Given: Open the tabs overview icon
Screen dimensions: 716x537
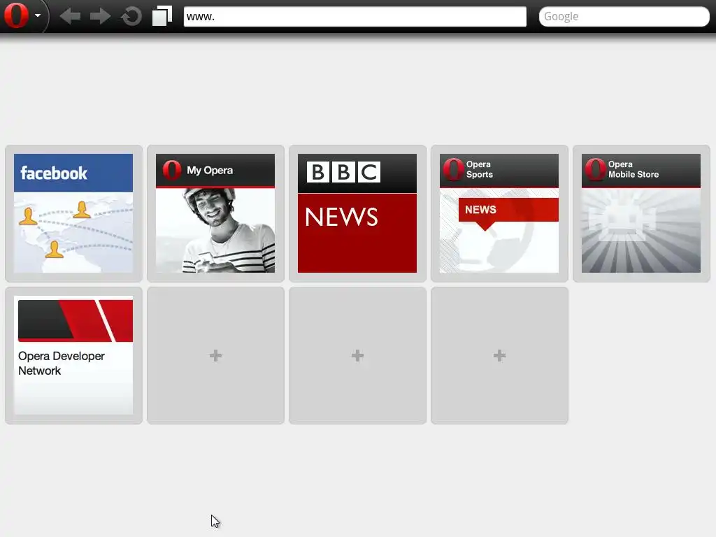Looking at the screenshot, I should pyautogui.click(x=162, y=15).
